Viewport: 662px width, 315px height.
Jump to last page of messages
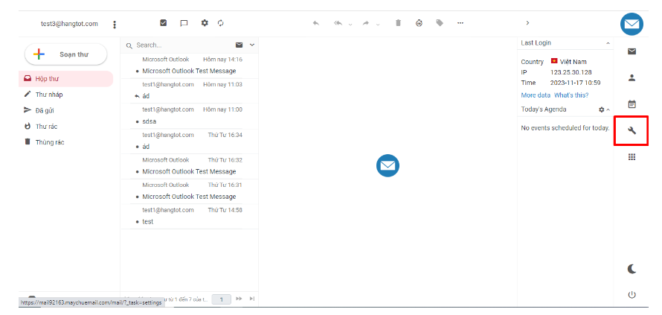[251, 299]
